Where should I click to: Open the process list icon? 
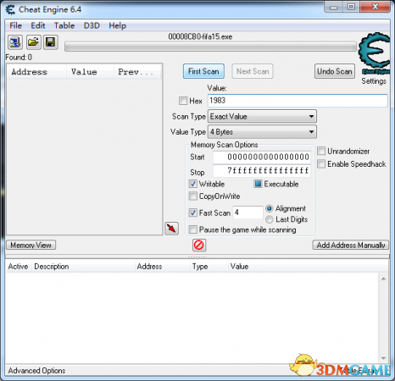15,42
